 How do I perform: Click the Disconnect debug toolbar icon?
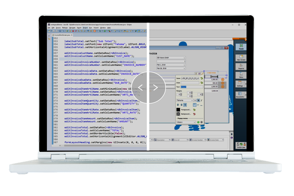coord(76,31)
